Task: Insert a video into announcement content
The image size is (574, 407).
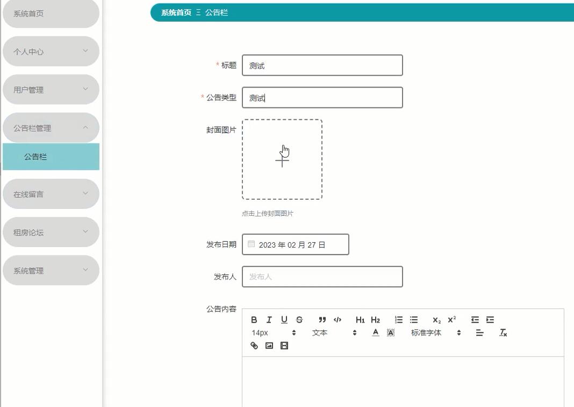Action: pyautogui.click(x=284, y=346)
